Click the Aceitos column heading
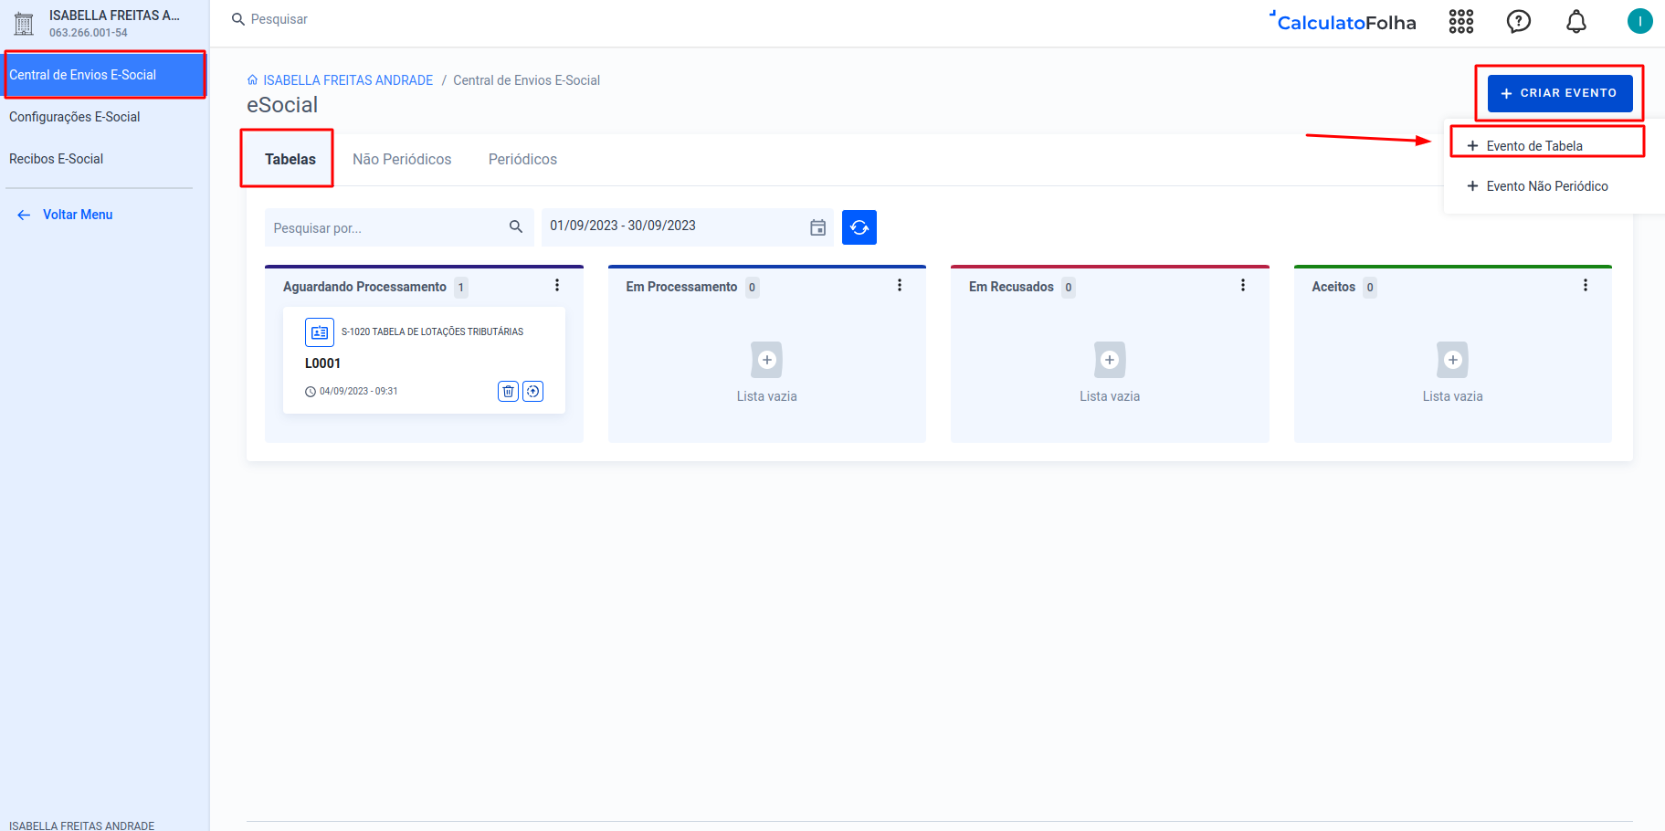 coord(1333,287)
